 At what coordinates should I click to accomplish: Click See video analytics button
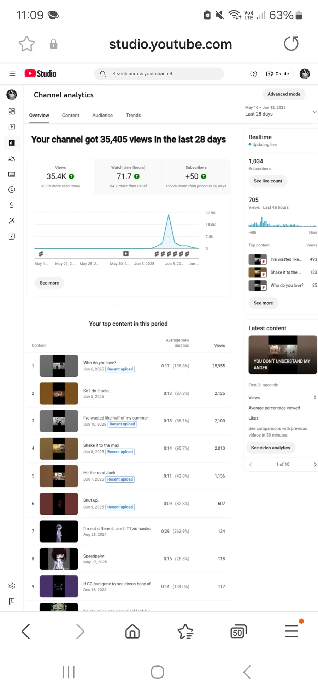point(271,448)
